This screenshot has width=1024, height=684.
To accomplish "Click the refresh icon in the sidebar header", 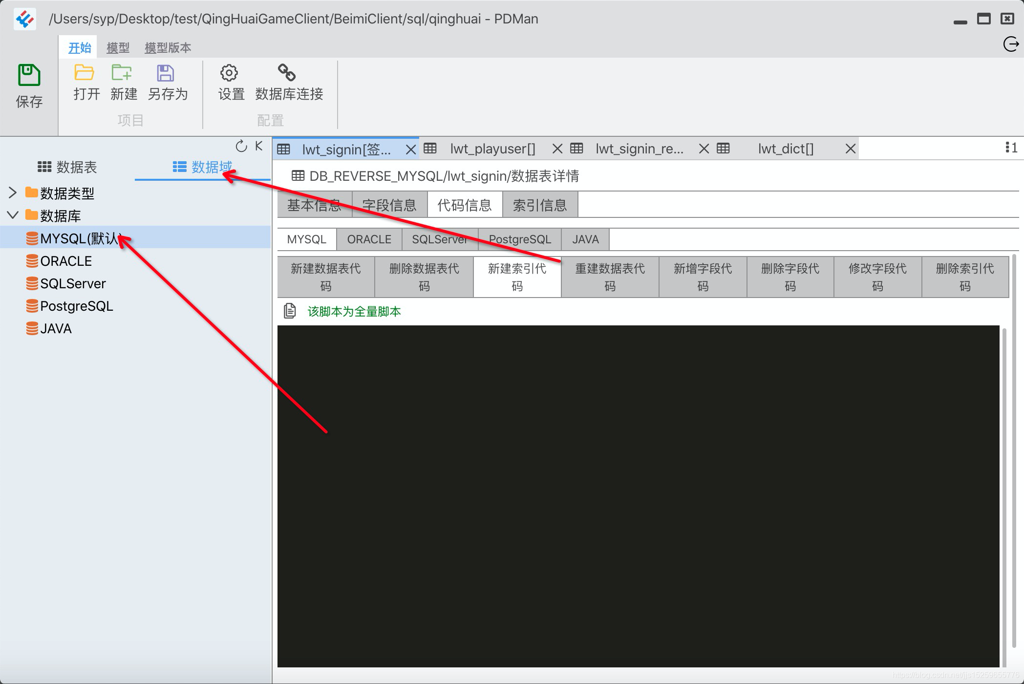I will 241,146.
